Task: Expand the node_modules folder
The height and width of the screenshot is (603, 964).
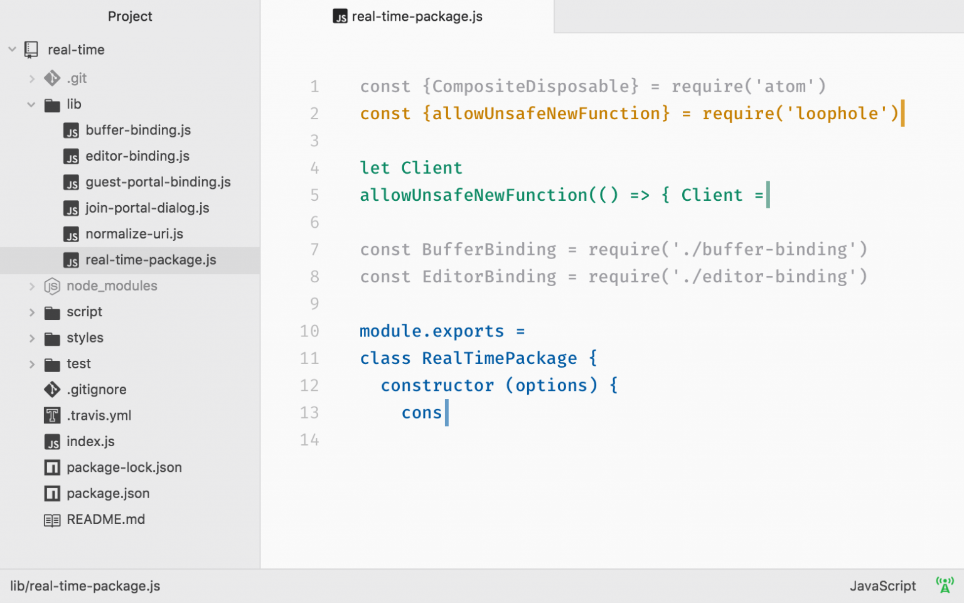Action: (32, 286)
